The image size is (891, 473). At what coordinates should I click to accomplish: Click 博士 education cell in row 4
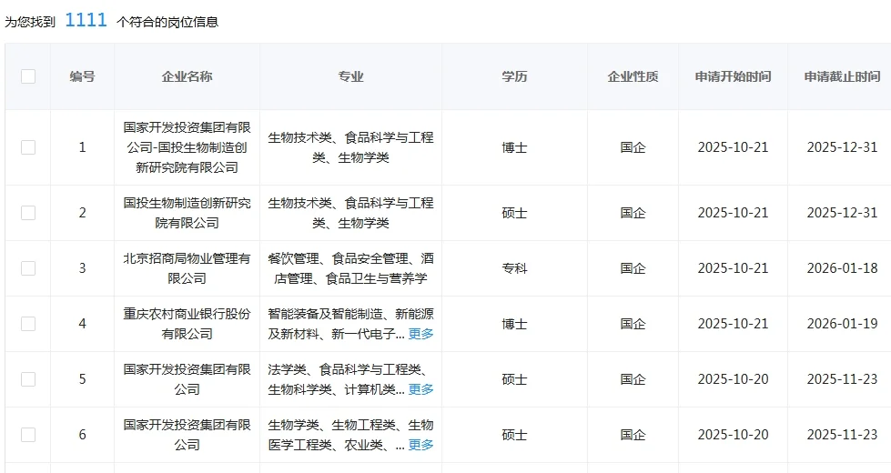514,324
